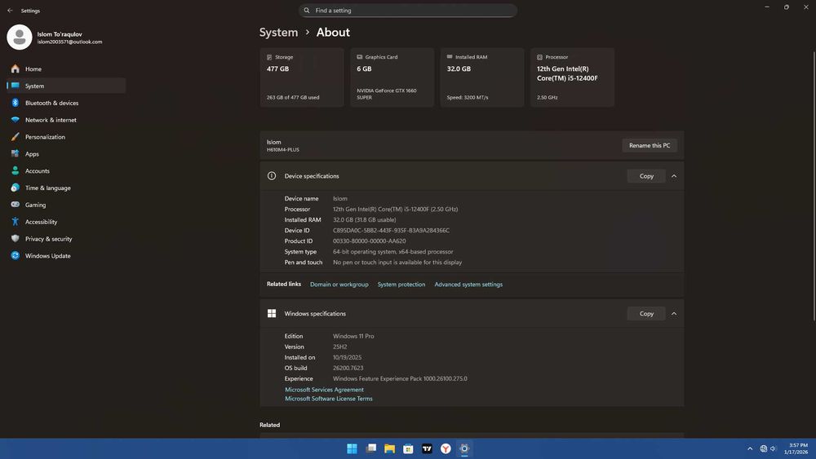
Task: Open the Installed RAM 32.0 GB card
Action: point(482,77)
